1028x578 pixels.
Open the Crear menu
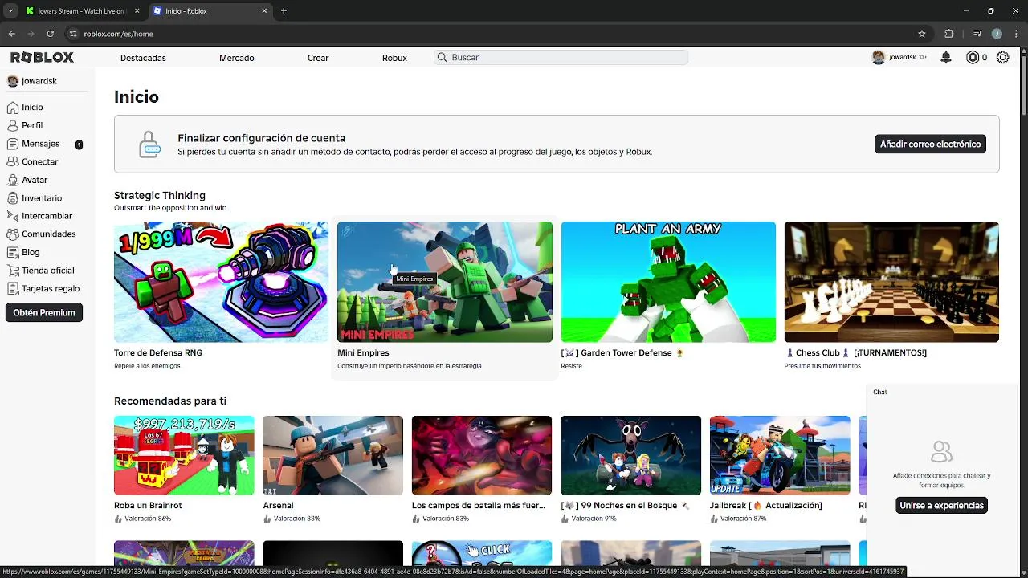(318, 58)
